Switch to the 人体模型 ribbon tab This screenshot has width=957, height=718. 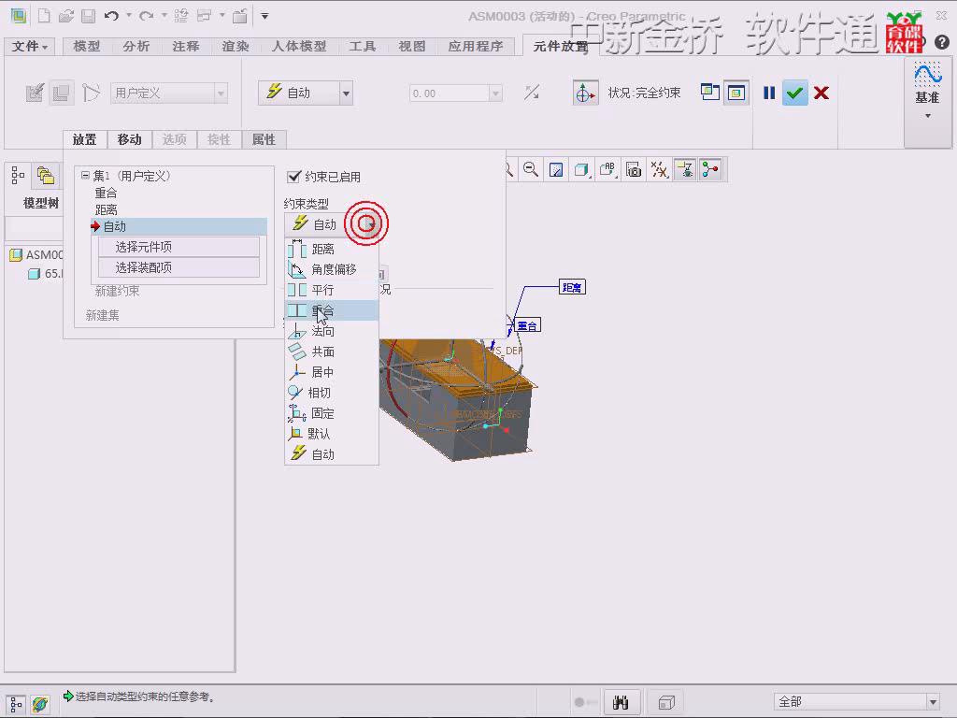(x=299, y=47)
